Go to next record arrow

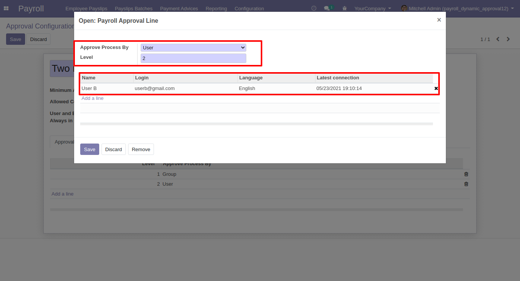(508, 39)
